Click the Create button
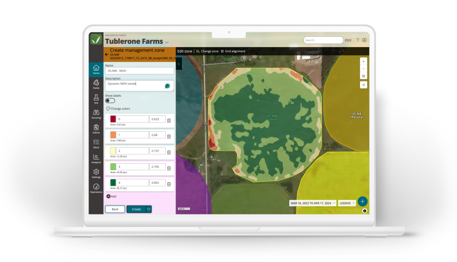457x262 pixels. coord(136,209)
